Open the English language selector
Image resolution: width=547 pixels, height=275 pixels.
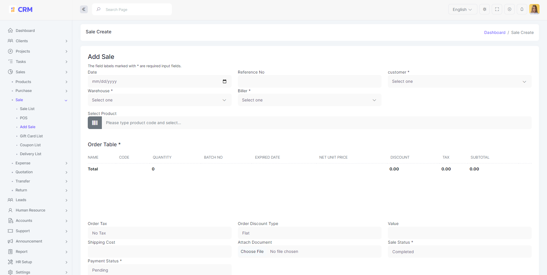click(x=462, y=9)
